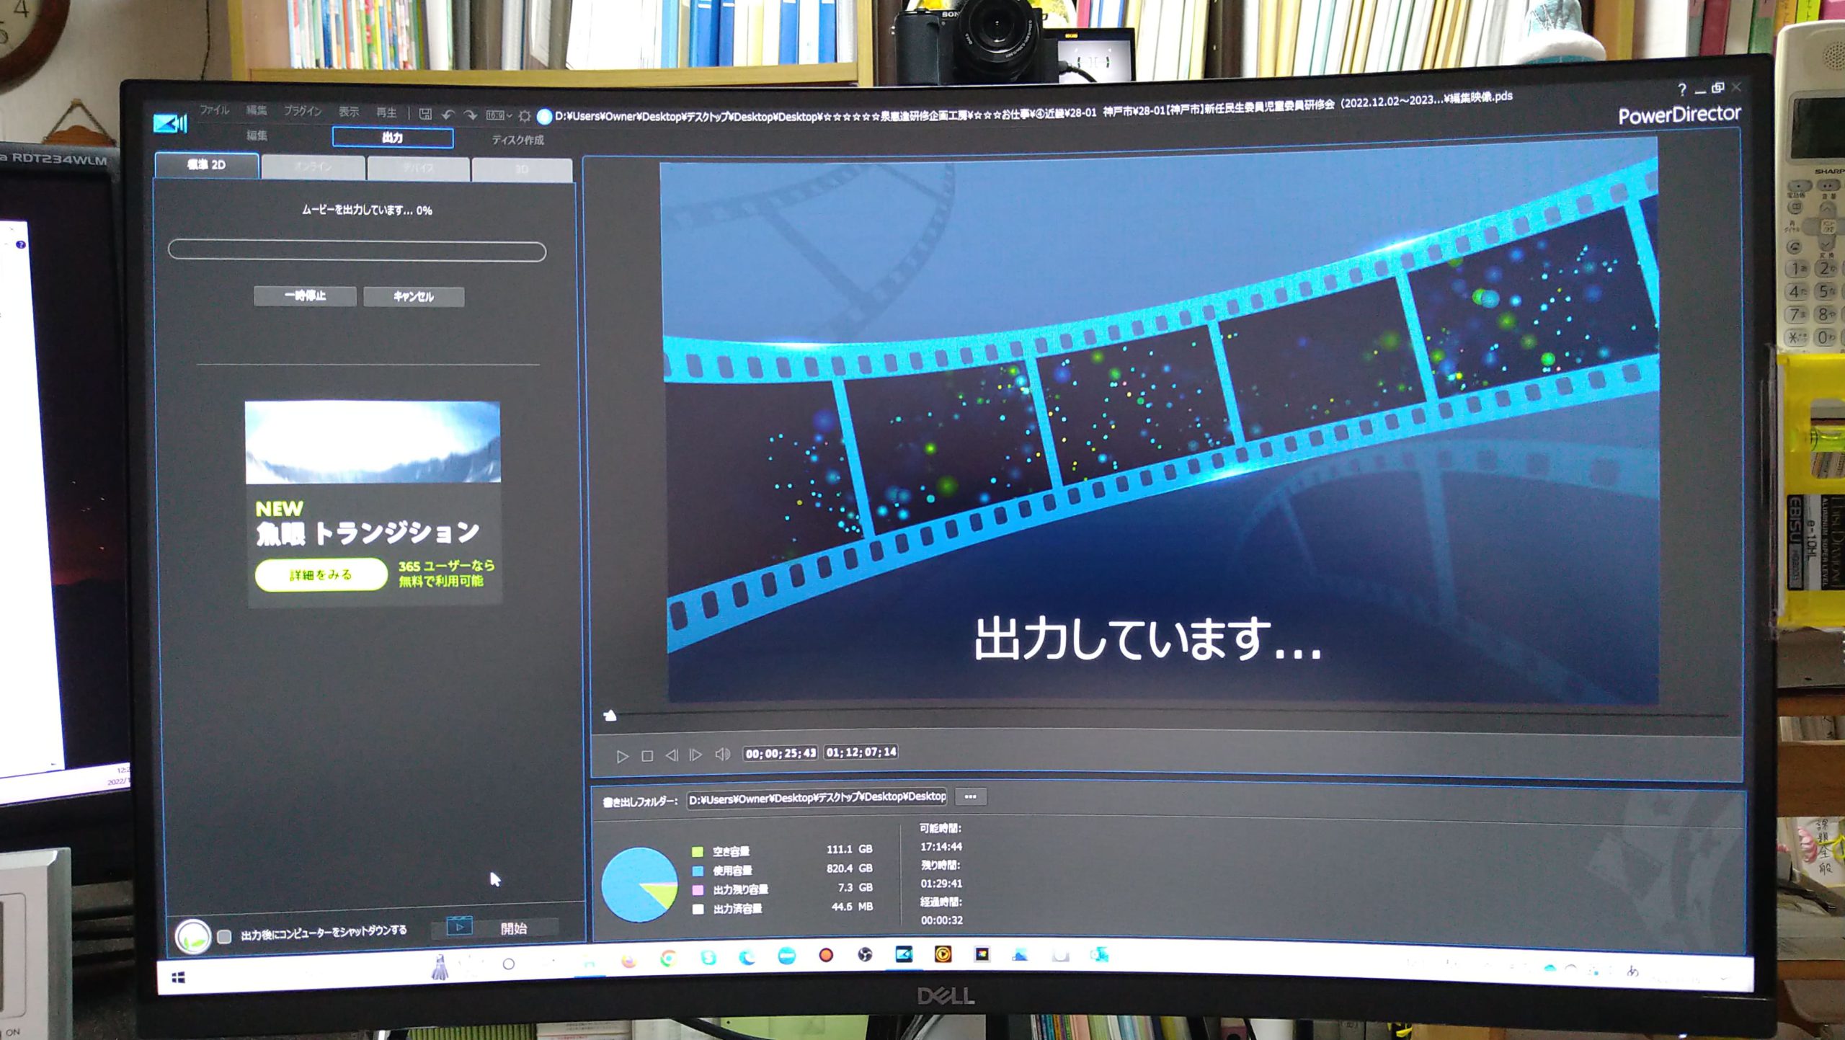The height and width of the screenshot is (1040, 1845).
Task: Cancel rendering with the キャンセル button
Action: click(x=414, y=296)
